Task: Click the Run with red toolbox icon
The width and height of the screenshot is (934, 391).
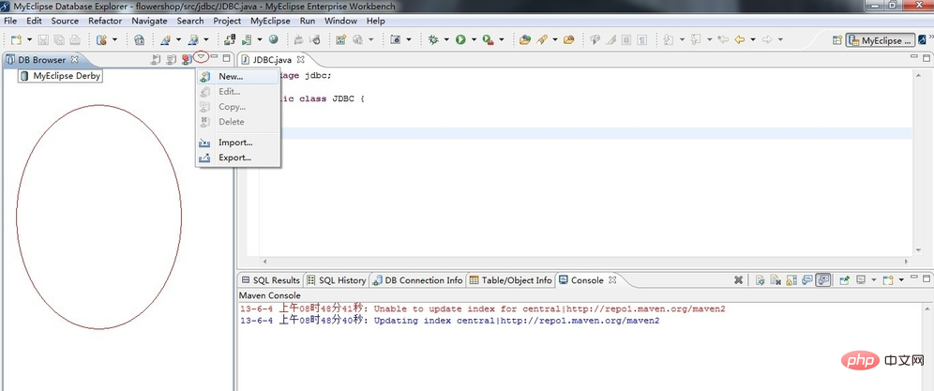Action: pyautogui.click(x=488, y=40)
